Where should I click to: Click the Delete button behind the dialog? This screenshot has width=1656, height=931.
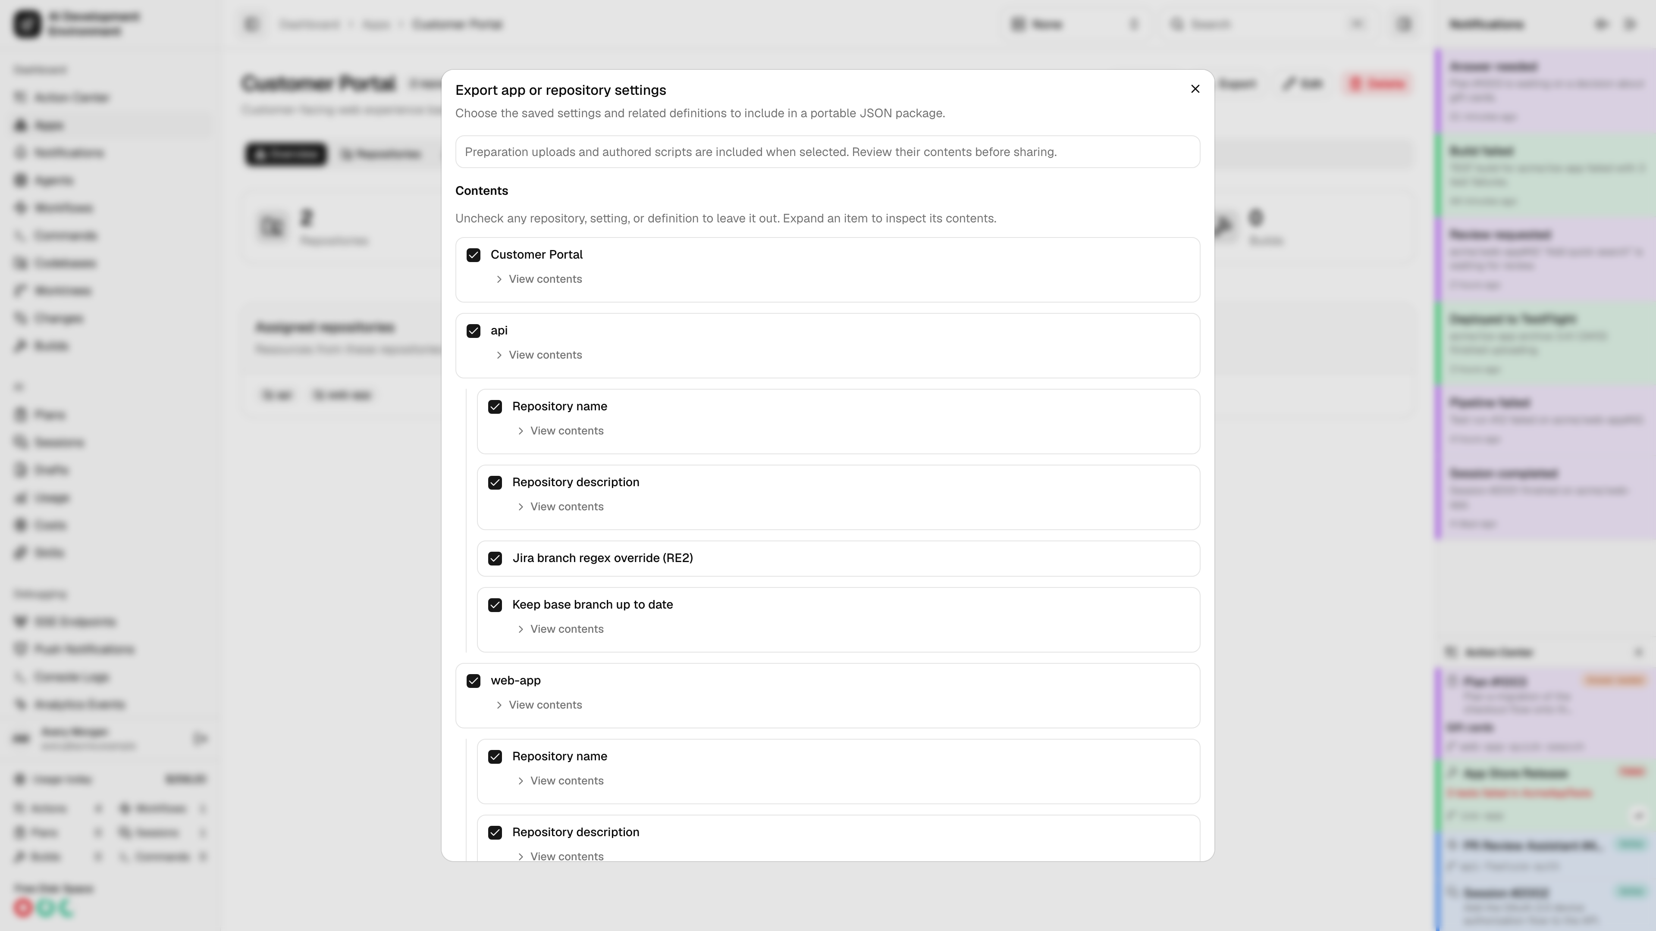coord(1378,84)
